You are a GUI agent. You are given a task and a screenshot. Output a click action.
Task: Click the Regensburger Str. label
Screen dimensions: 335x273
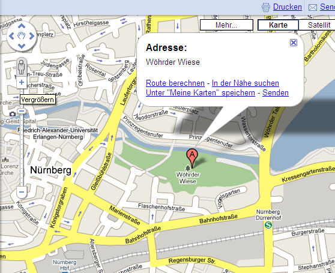pos(192,260)
